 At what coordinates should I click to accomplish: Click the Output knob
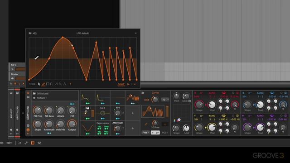(72, 124)
